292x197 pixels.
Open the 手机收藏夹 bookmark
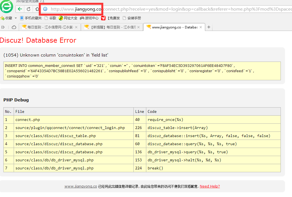31,18
